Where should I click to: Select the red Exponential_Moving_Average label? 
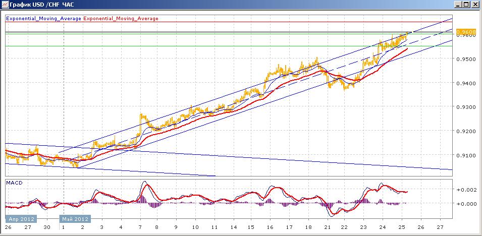[x=121, y=19]
